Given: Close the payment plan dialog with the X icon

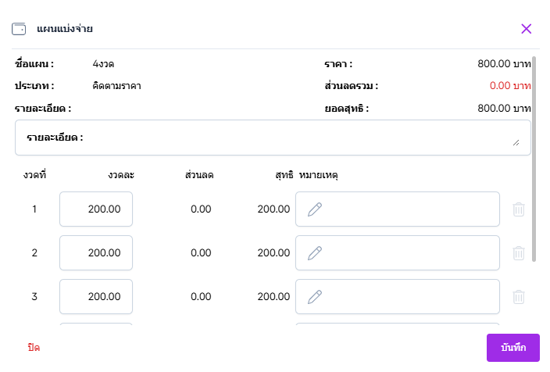Looking at the screenshot, I should coord(526,29).
